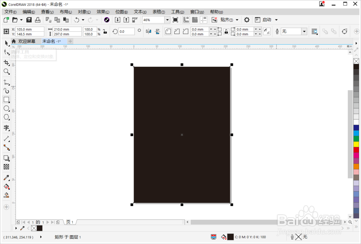Image resolution: width=361 pixels, height=244 pixels.
Task: Select the Pick tool in toolbox
Action: point(6,43)
